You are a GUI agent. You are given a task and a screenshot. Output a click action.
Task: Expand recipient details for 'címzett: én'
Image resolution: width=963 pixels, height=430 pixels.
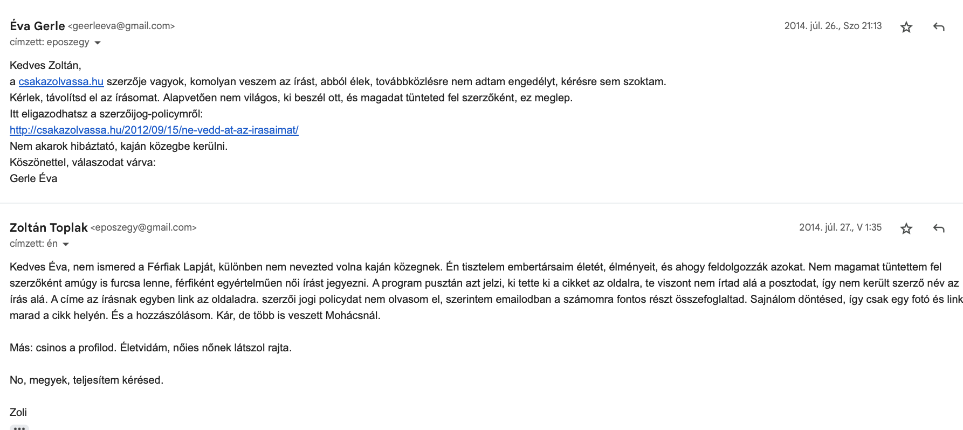coord(66,244)
